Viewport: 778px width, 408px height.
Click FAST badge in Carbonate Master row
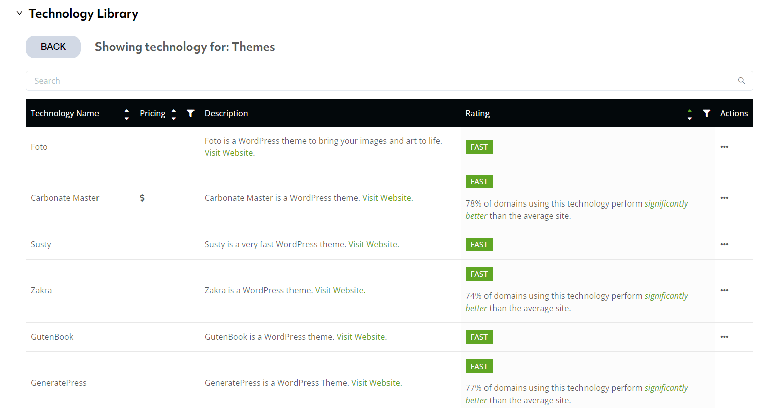(479, 181)
